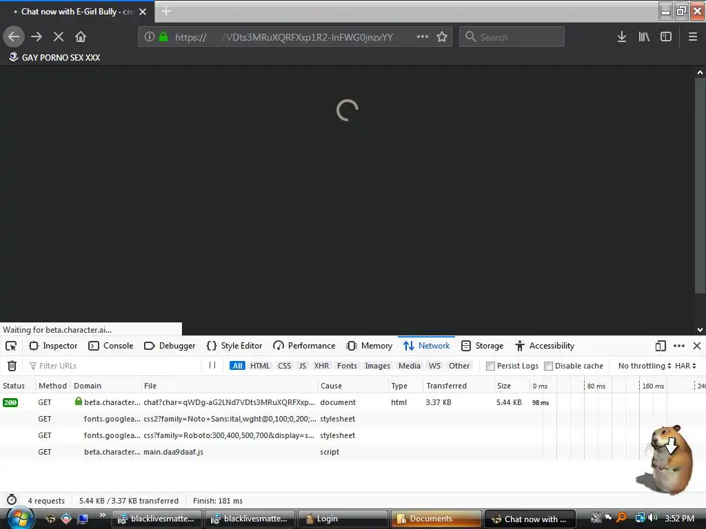Image resolution: width=706 pixels, height=529 pixels.
Task: Toggle responsive design mode
Action: click(x=660, y=346)
